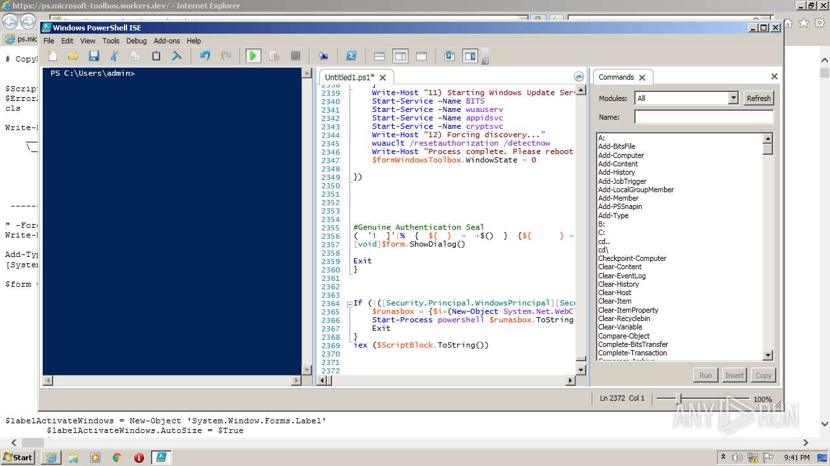Run Selection using the toolbar icon
The height and width of the screenshot is (466, 830).
coord(274,56)
